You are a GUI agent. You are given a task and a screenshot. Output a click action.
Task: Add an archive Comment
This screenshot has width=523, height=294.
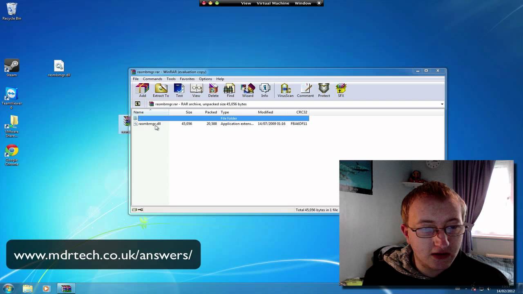click(x=305, y=90)
